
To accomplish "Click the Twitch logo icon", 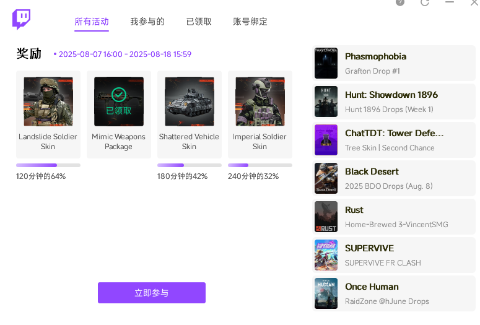I will click(21, 20).
